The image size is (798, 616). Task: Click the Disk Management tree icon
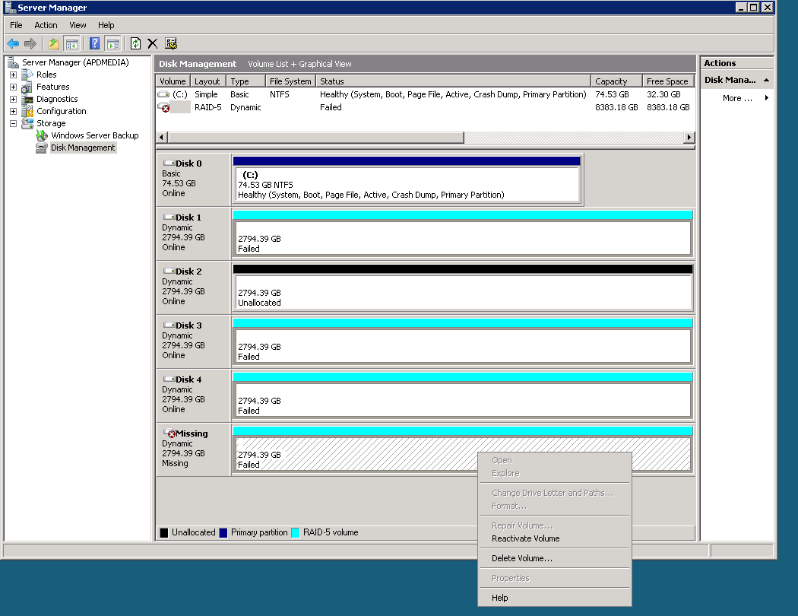(42, 148)
